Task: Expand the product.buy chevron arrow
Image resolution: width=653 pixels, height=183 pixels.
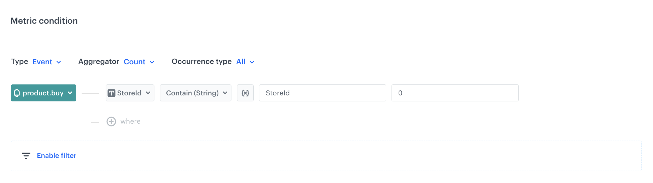Action: click(70, 93)
